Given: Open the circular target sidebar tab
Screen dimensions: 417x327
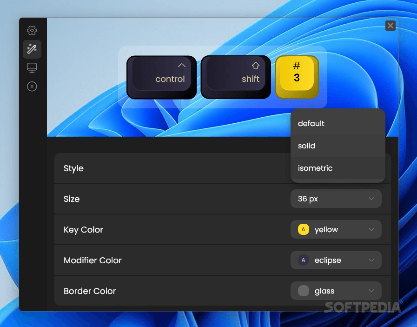Looking at the screenshot, I should tap(32, 87).
